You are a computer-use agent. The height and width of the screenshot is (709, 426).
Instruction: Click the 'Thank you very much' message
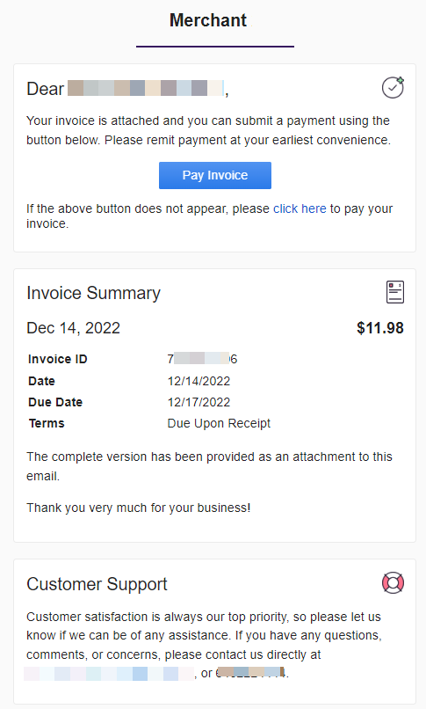[x=139, y=508]
